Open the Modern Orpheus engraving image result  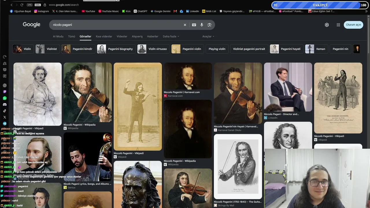(x=338, y=98)
